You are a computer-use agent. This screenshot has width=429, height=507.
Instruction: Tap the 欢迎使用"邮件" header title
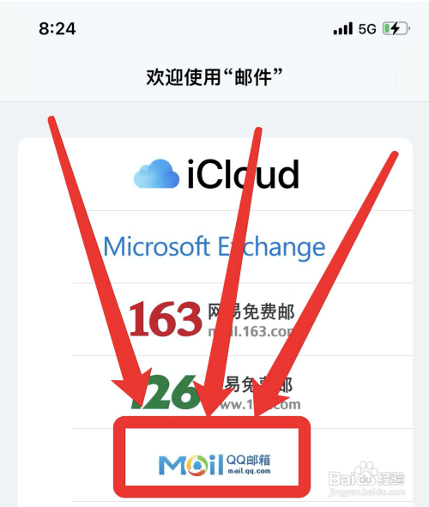pos(214,77)
